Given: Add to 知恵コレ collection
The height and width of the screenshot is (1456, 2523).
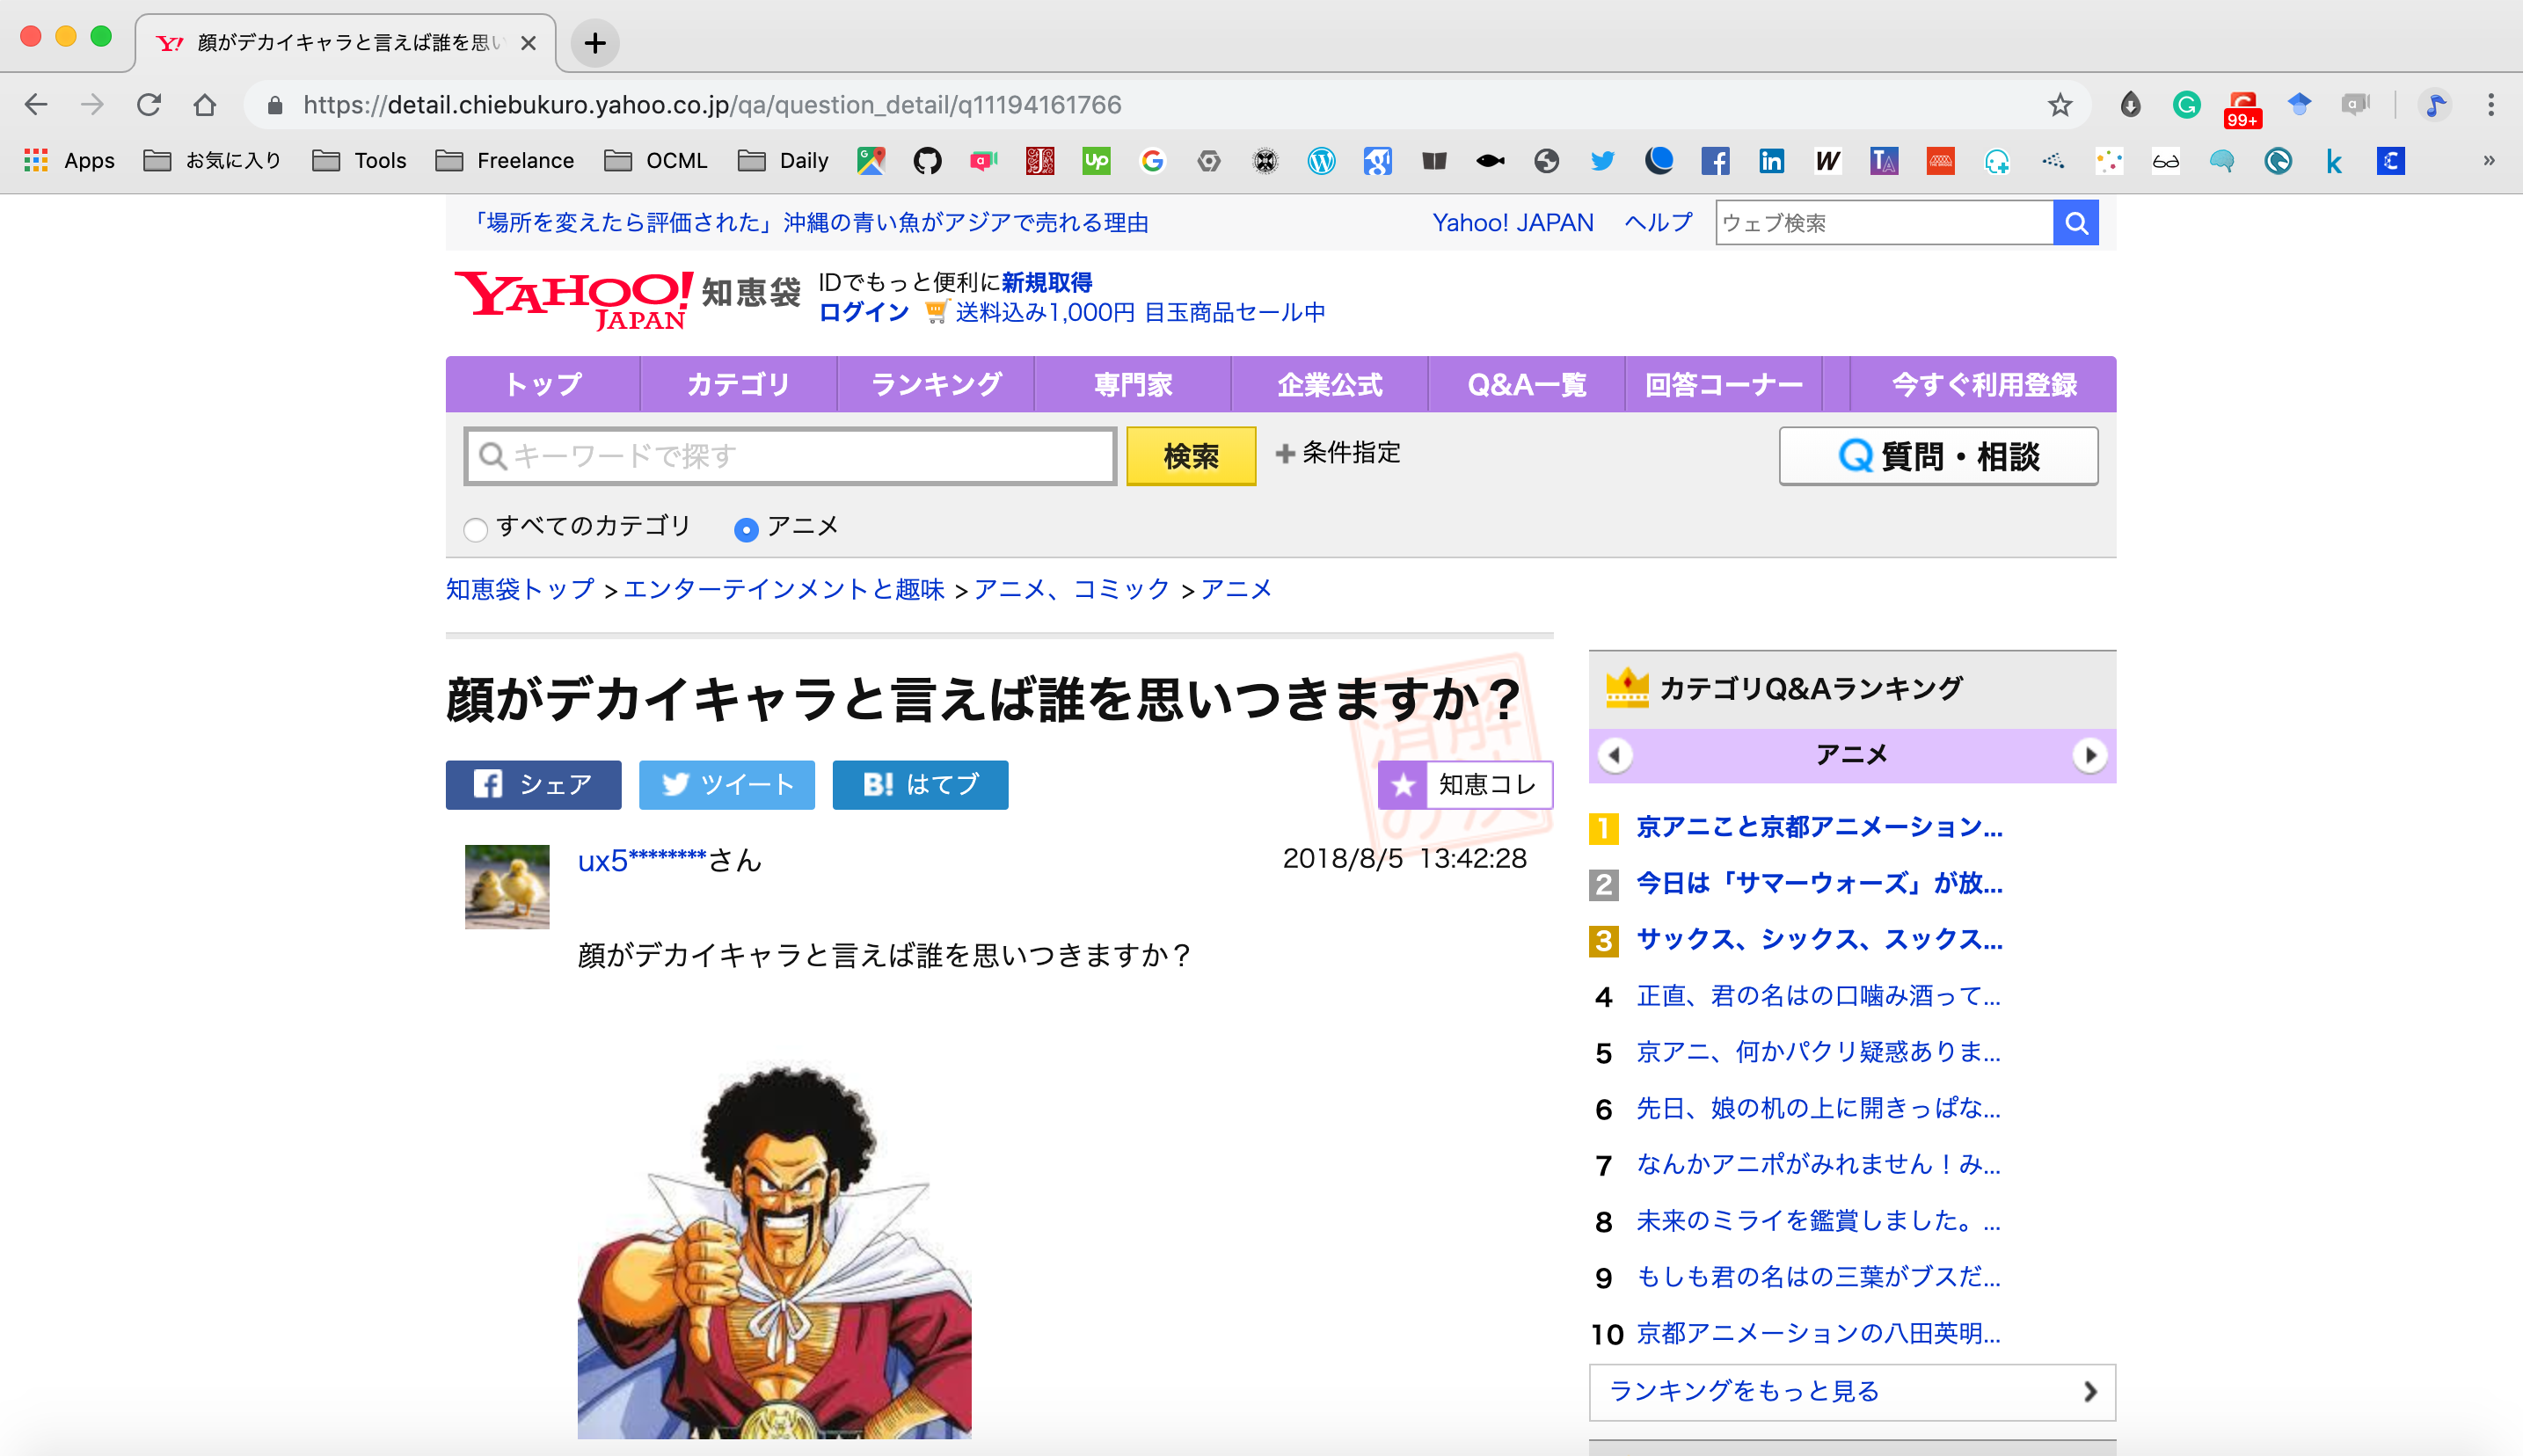Looking at the screenshot, I should (1465, 785).
